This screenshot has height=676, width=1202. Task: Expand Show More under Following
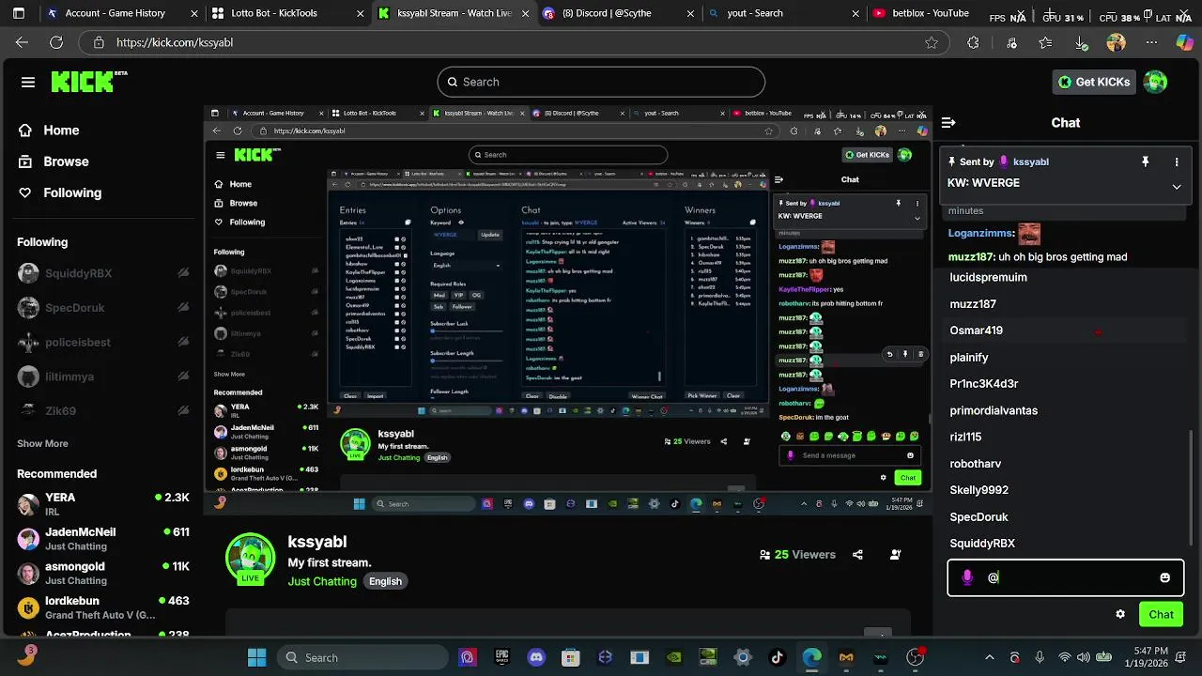click(42, 443)
